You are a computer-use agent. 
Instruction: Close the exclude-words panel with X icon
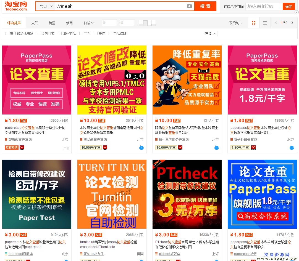tap(297, 12)
